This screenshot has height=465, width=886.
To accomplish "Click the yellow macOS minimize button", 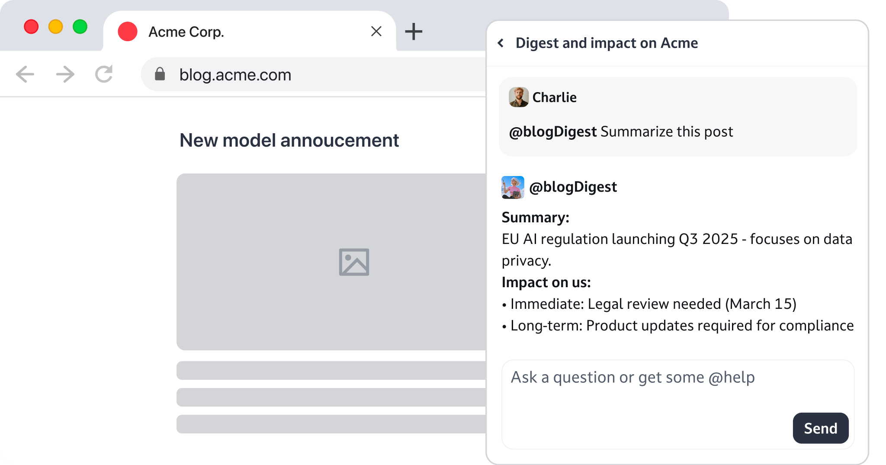I will pyautogui.click(x=55, y=27).
